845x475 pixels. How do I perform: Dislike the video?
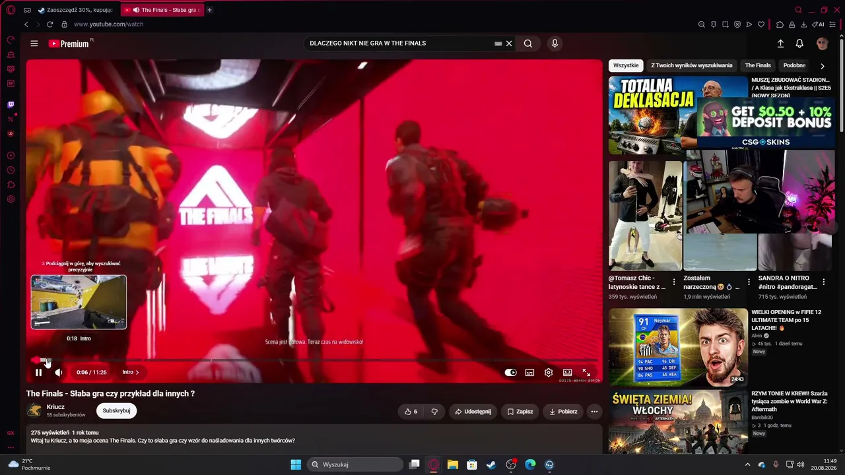click(434, 412)
